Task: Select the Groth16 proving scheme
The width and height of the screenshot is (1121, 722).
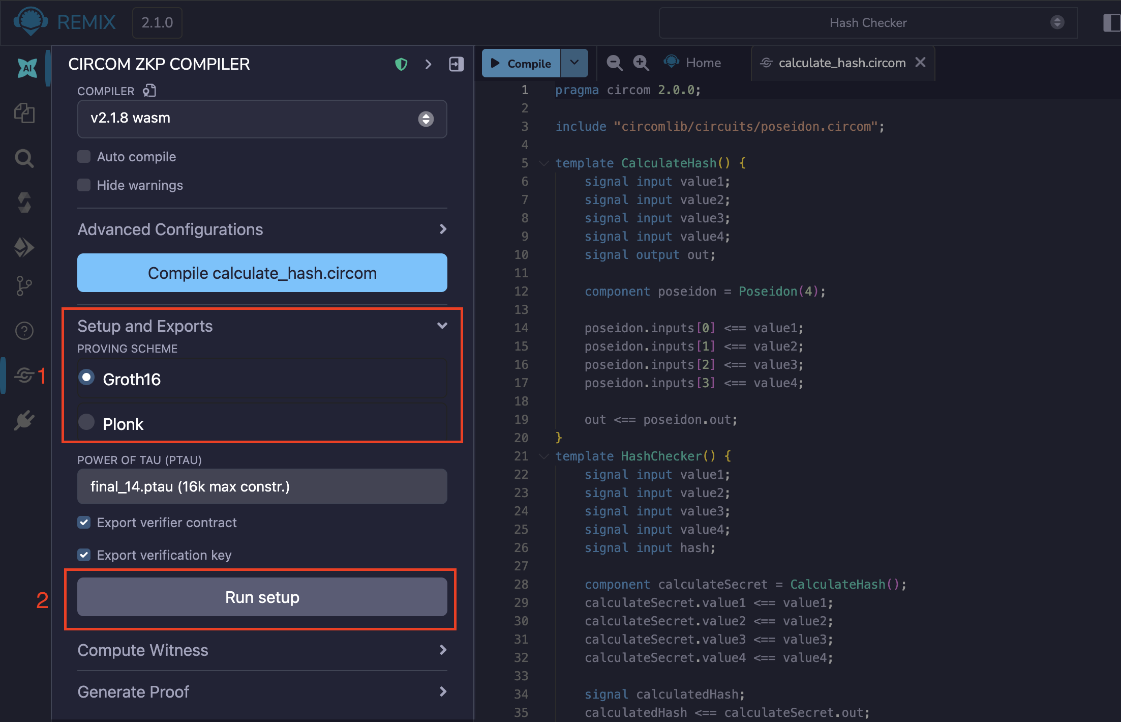Action: 86,378
